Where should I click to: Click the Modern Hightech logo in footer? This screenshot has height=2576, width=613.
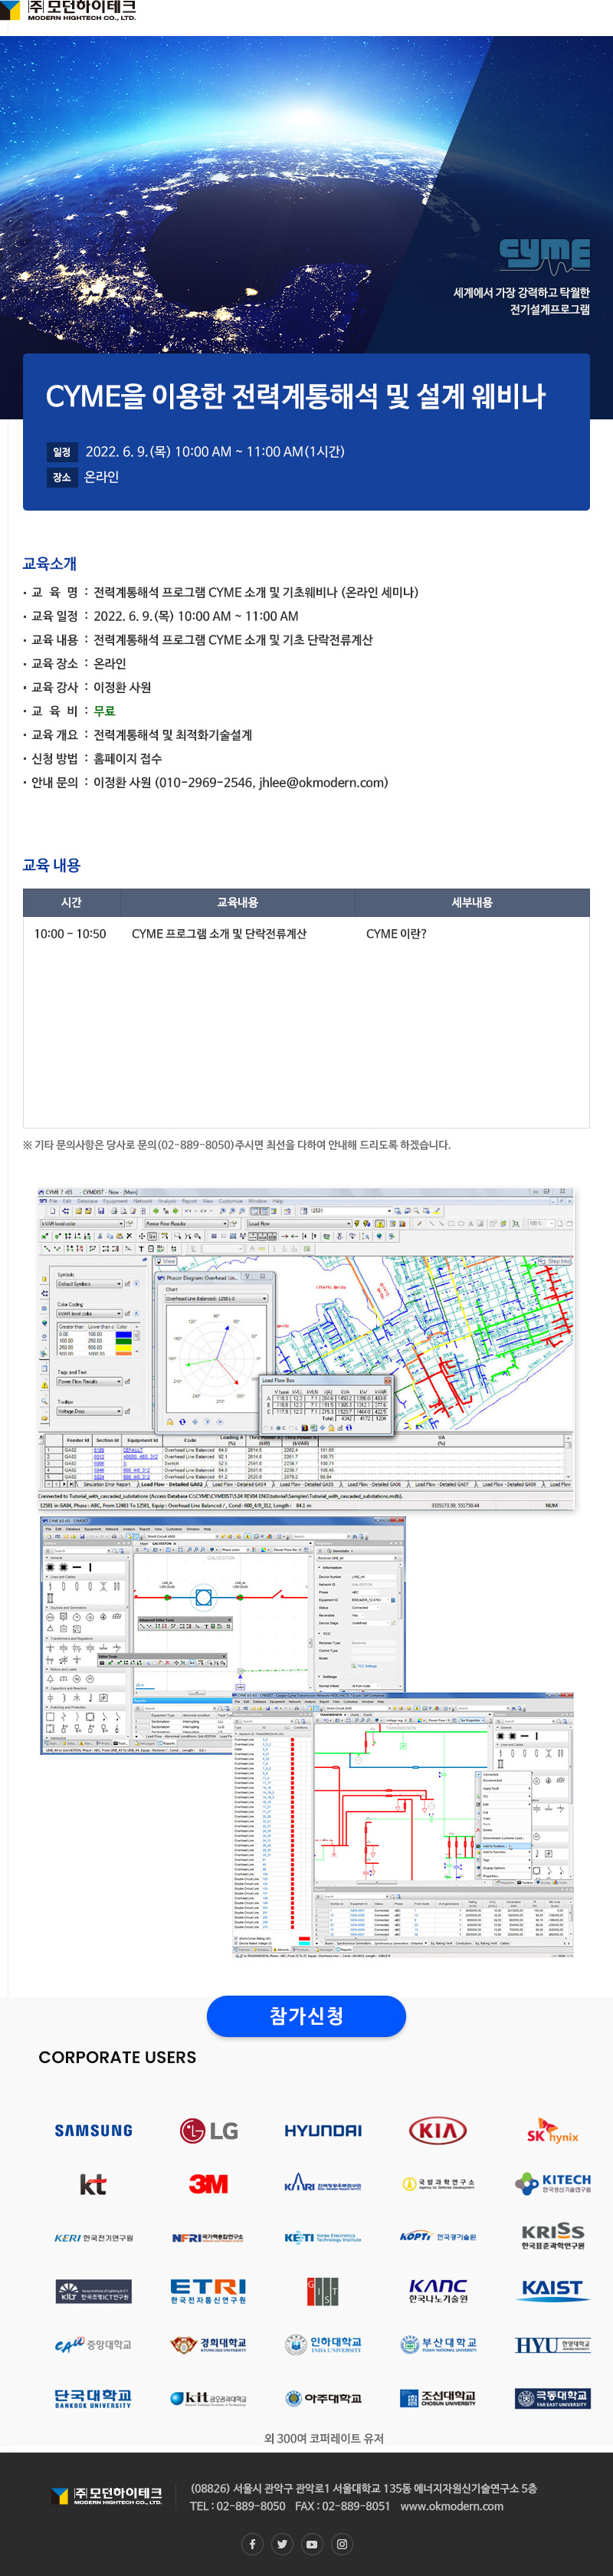click(106, 2496)
